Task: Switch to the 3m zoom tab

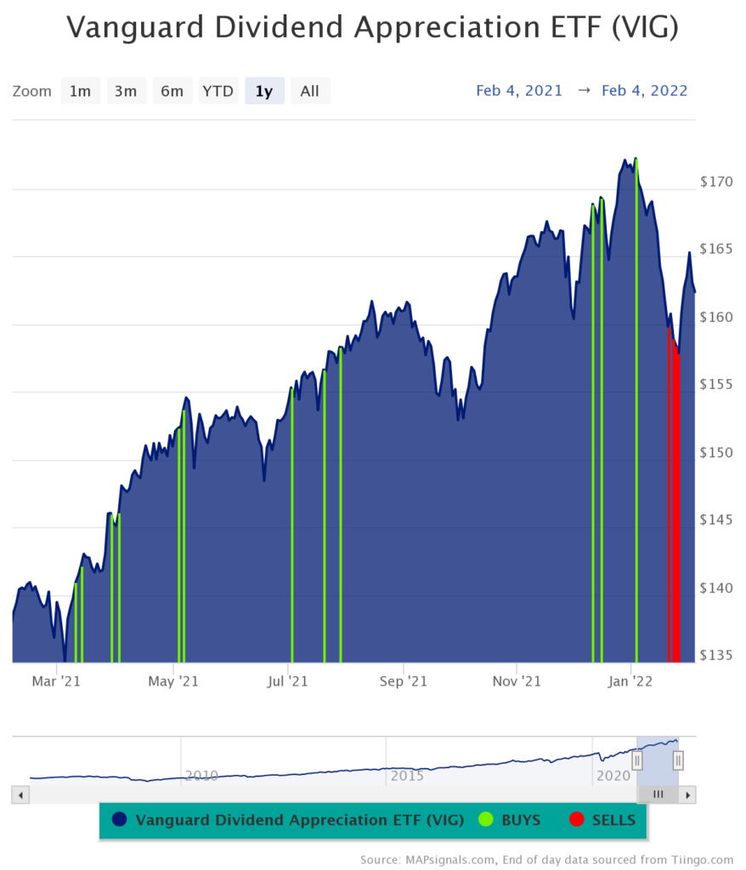Action: 127,91
